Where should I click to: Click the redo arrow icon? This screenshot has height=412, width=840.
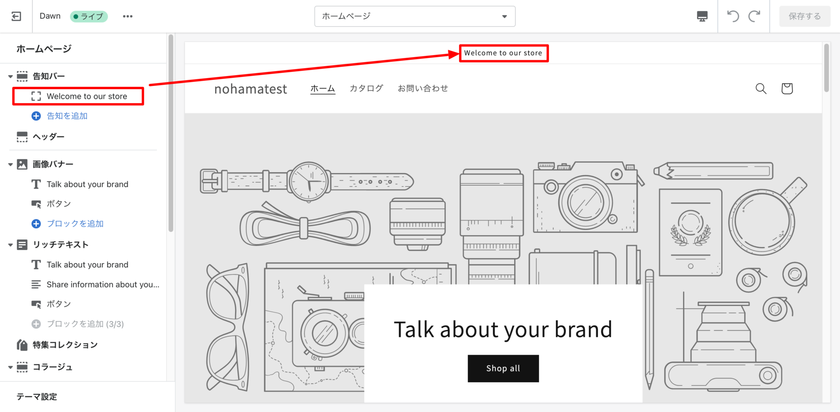[x=754, y=16]
